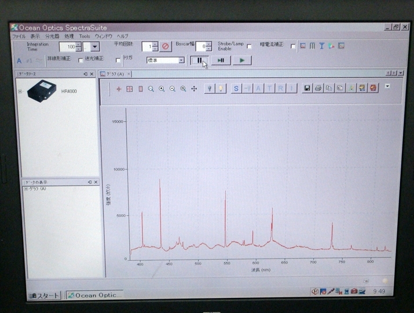Click the Integration Time value field
This screenshot has height=313, width=414.
[68, 47]
